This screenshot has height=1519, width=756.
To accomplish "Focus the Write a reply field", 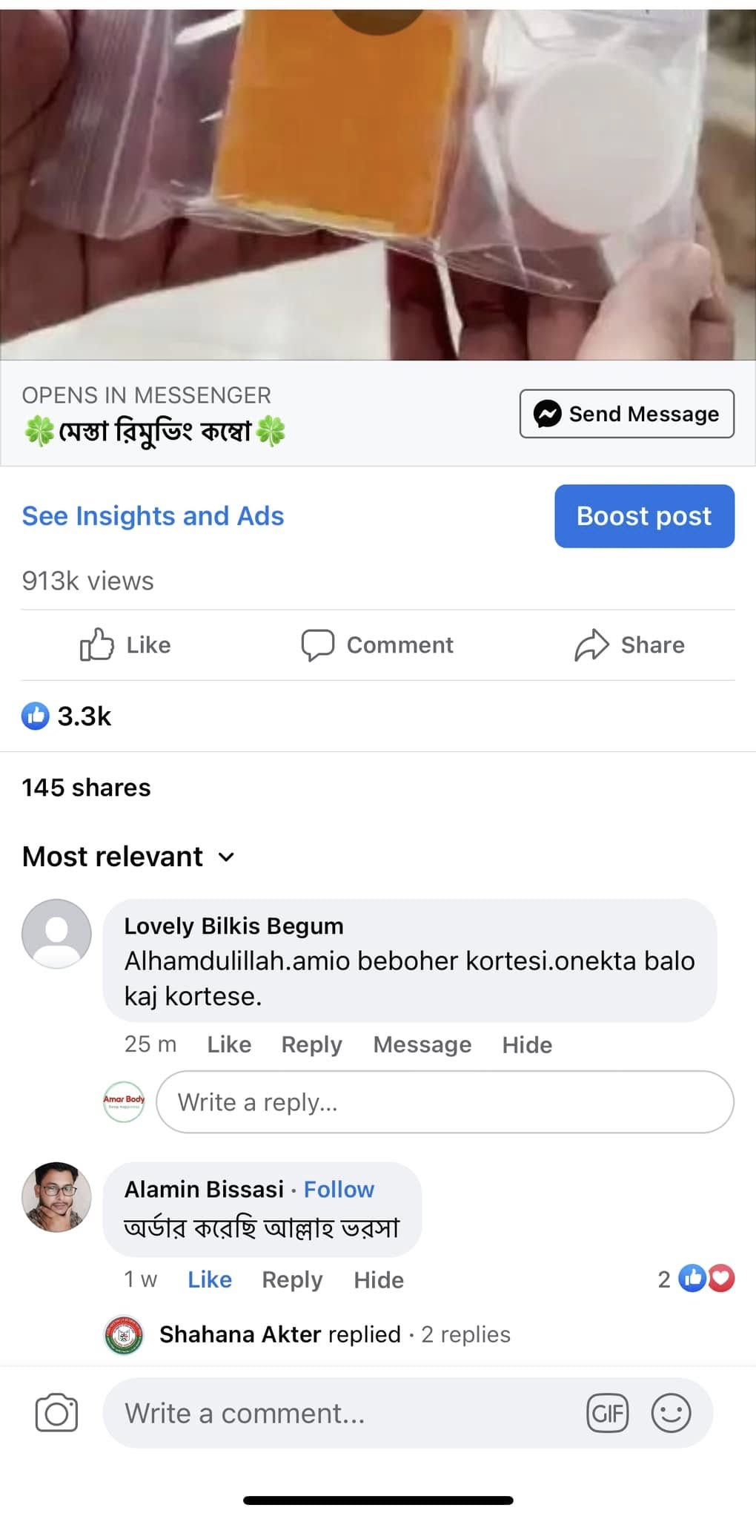I will [x=445, y=1102].
